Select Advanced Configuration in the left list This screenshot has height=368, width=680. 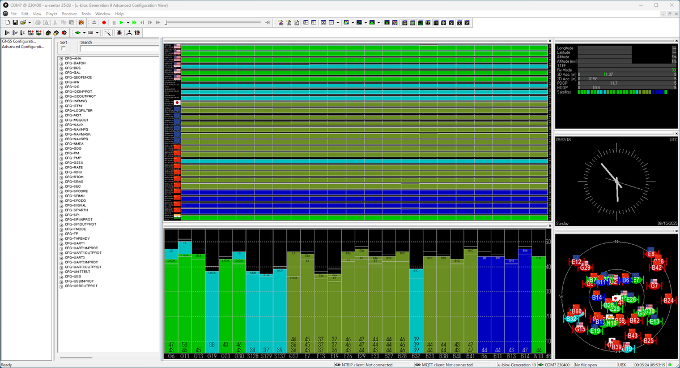pyautogui.click(x=23, y=46)
